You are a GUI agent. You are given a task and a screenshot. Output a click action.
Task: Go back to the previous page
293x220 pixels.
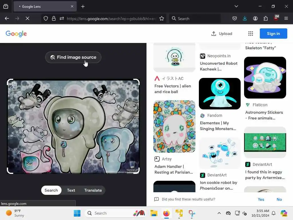point(7,18)
